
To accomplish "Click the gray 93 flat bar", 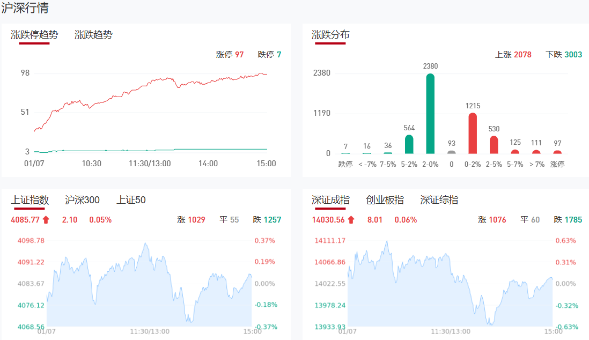I will (452, 152).
